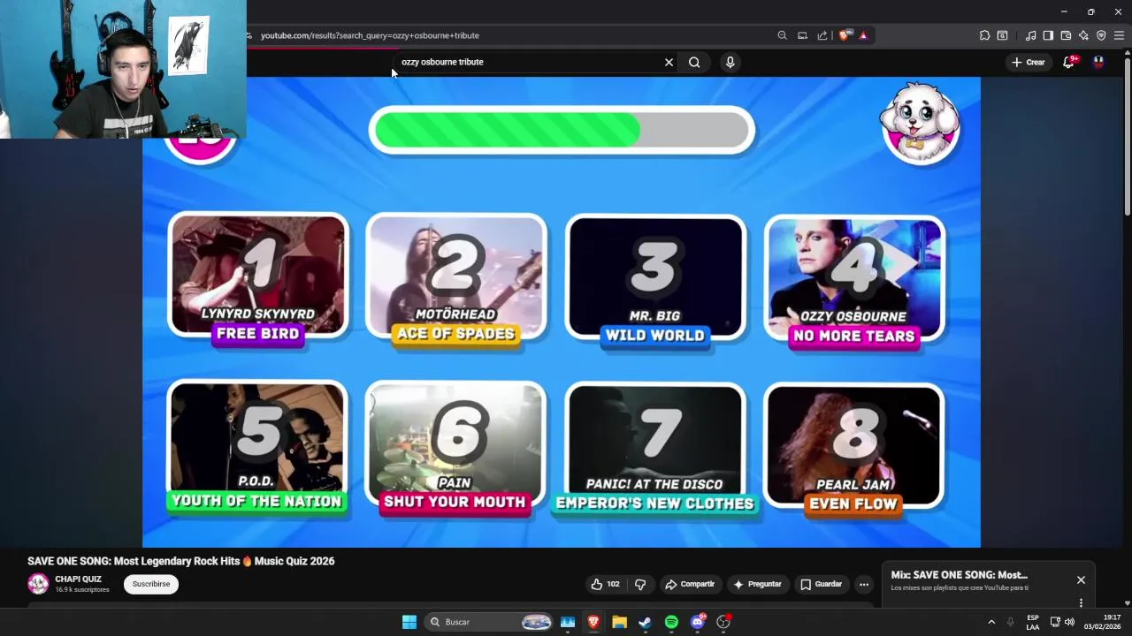Open the volume speaker tray icon
This screenshot has height=636, width=1132.
pos(1069,622)
